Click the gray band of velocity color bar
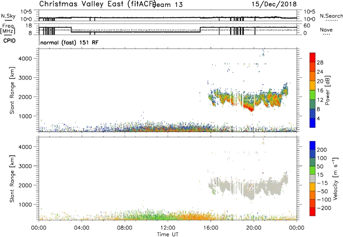Viewport: 343px width, 237px height. click(x=312, y=179)
